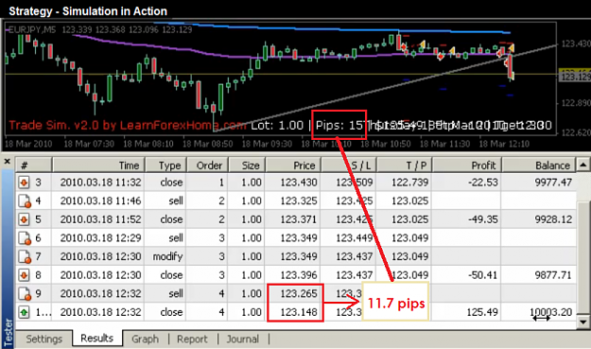The image size is (591, 349).
Task: Sort by the Type column header
Action: click(165, 166)
